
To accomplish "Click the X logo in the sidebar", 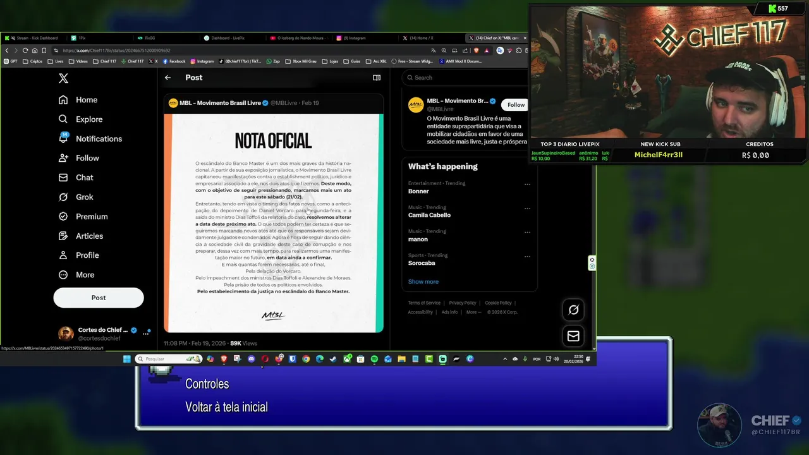I will coord(63,78).
